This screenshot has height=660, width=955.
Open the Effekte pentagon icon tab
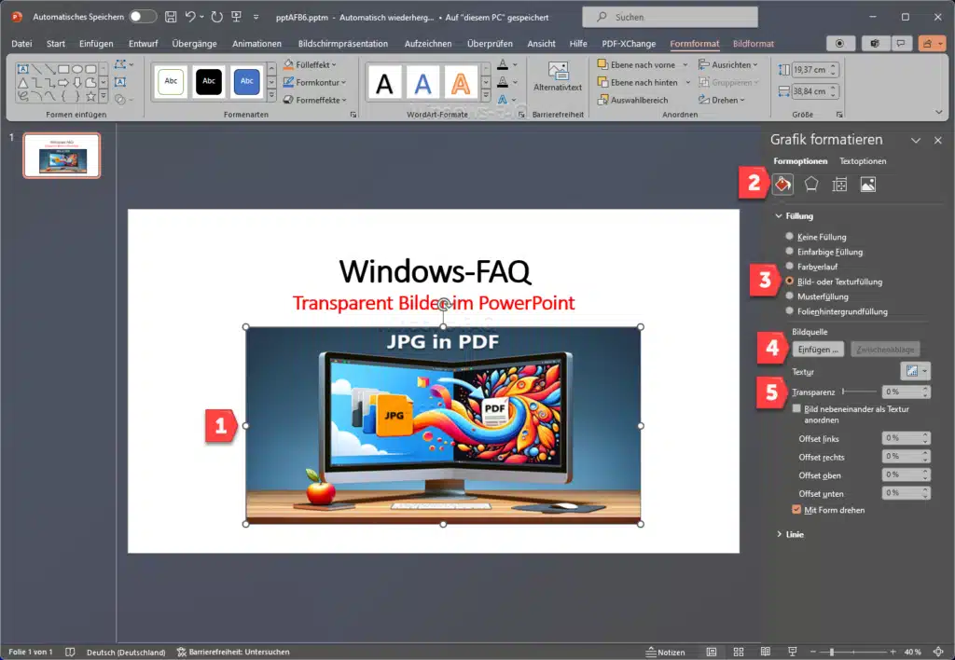click(810, 184)
